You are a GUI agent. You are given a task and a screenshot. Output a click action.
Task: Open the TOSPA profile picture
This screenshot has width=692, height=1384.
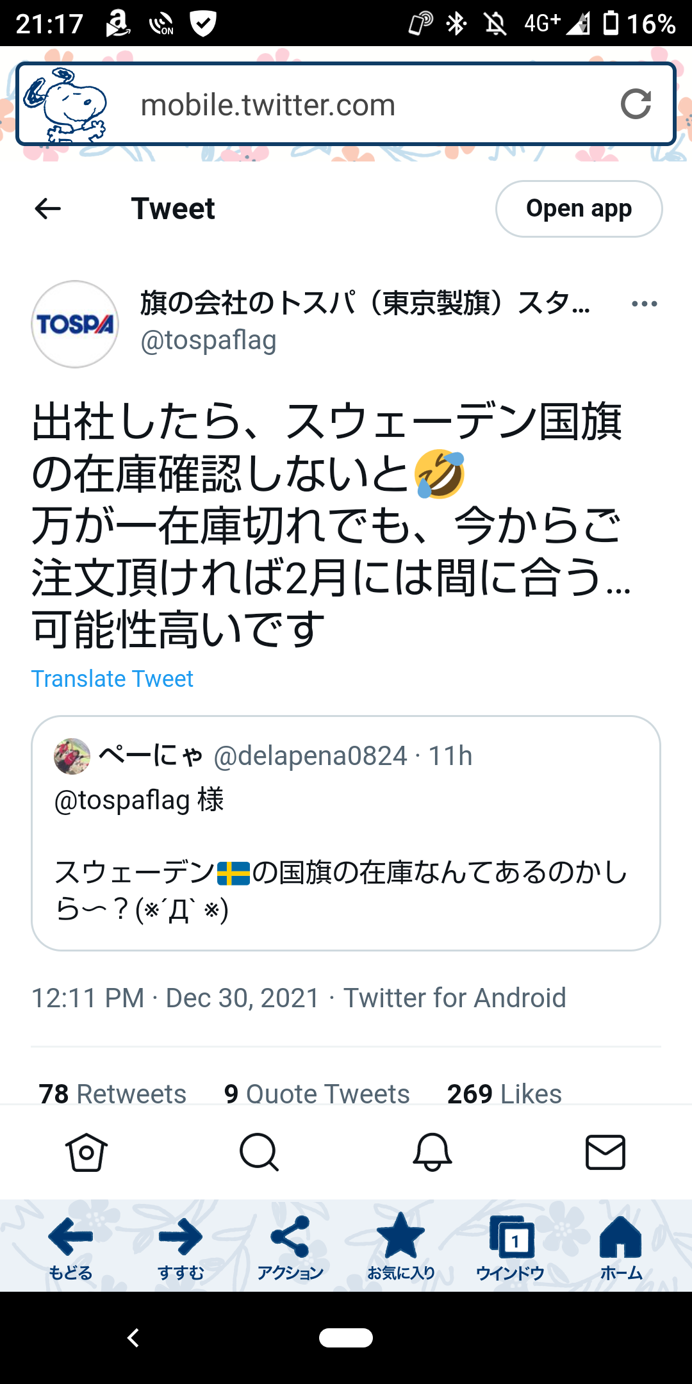pyautogui.click(x=75, y=324)
